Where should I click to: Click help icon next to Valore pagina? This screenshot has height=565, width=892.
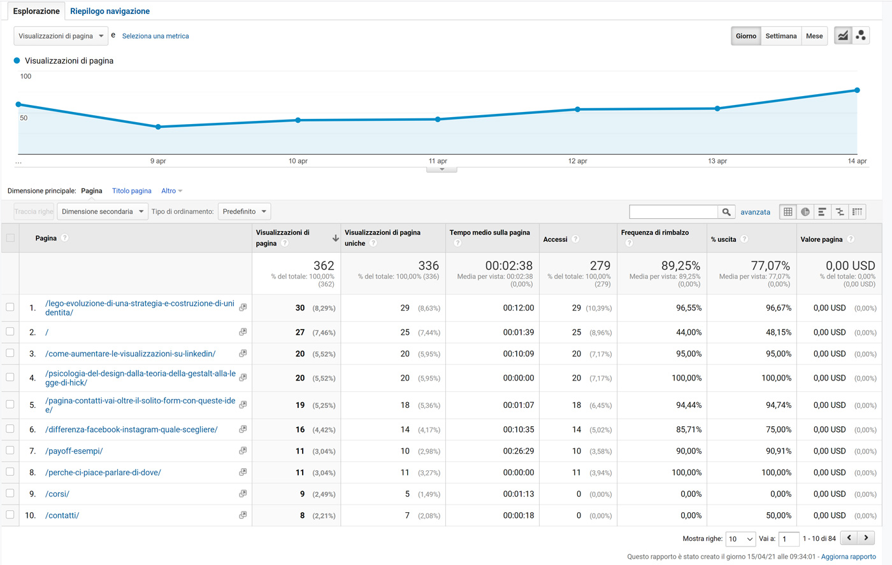pos(851,239)
